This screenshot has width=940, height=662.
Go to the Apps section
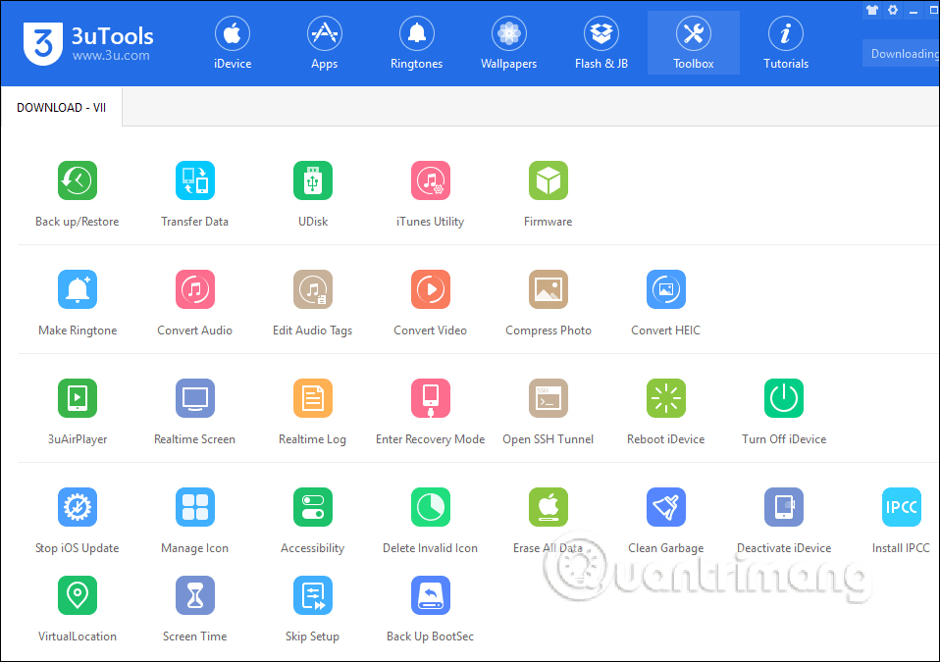point(325,43)
